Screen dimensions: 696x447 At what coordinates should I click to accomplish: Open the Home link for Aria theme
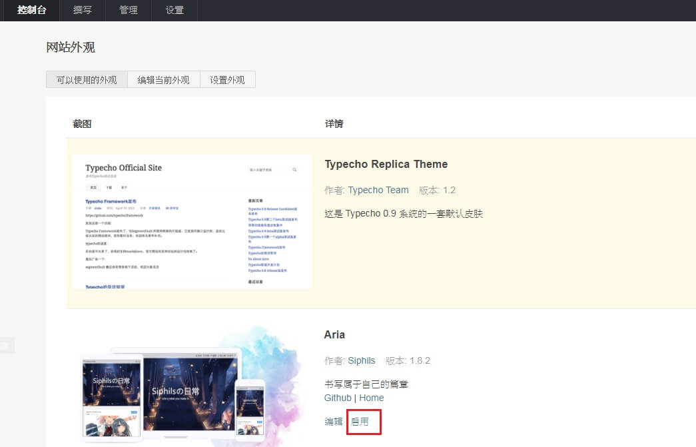(x=372, y=398)
